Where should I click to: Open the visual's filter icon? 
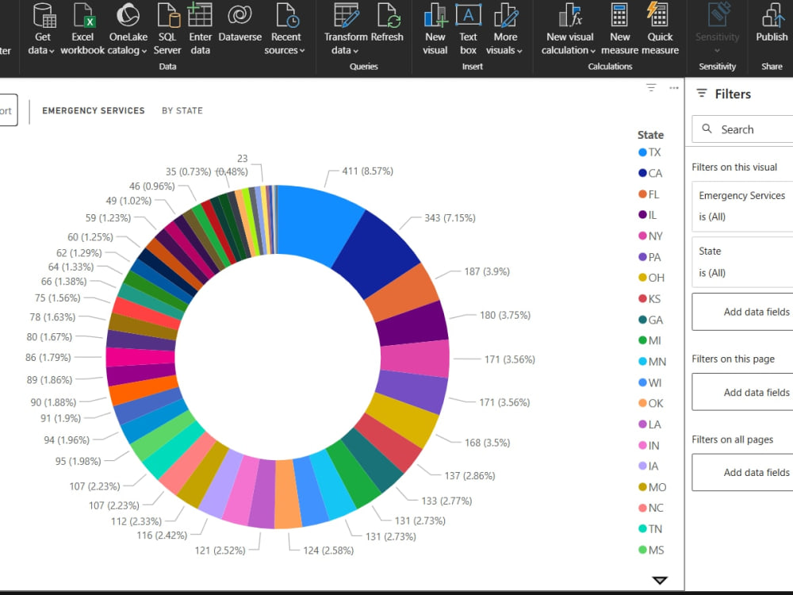point(651,87)
